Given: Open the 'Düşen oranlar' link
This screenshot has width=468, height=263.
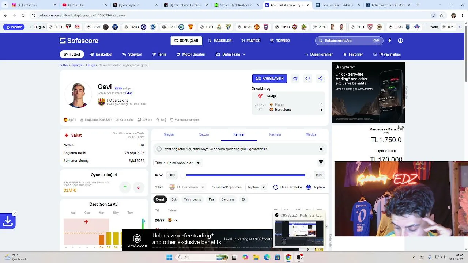Looking at the screenshot, I should coord(319,54).
